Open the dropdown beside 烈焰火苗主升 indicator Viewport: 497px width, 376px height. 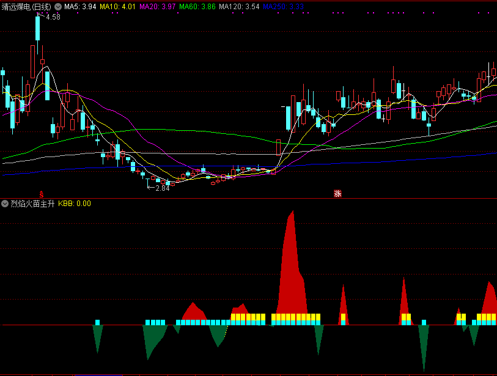click(5, 204)
